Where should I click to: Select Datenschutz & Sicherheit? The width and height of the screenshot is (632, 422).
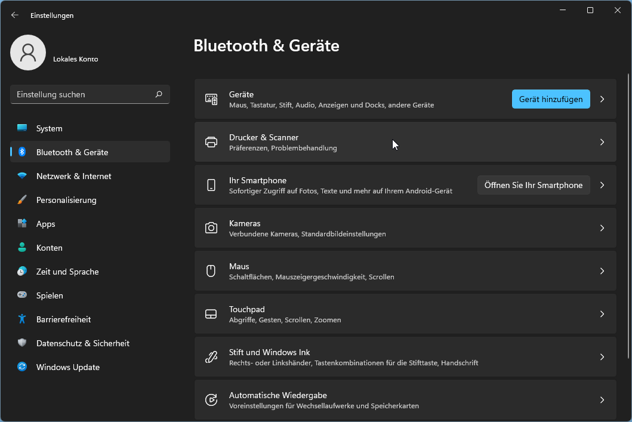coord(82,343)
